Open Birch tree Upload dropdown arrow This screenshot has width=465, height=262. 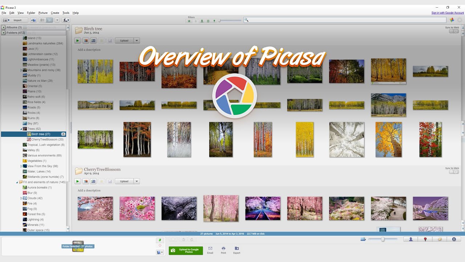click(137, 41)
